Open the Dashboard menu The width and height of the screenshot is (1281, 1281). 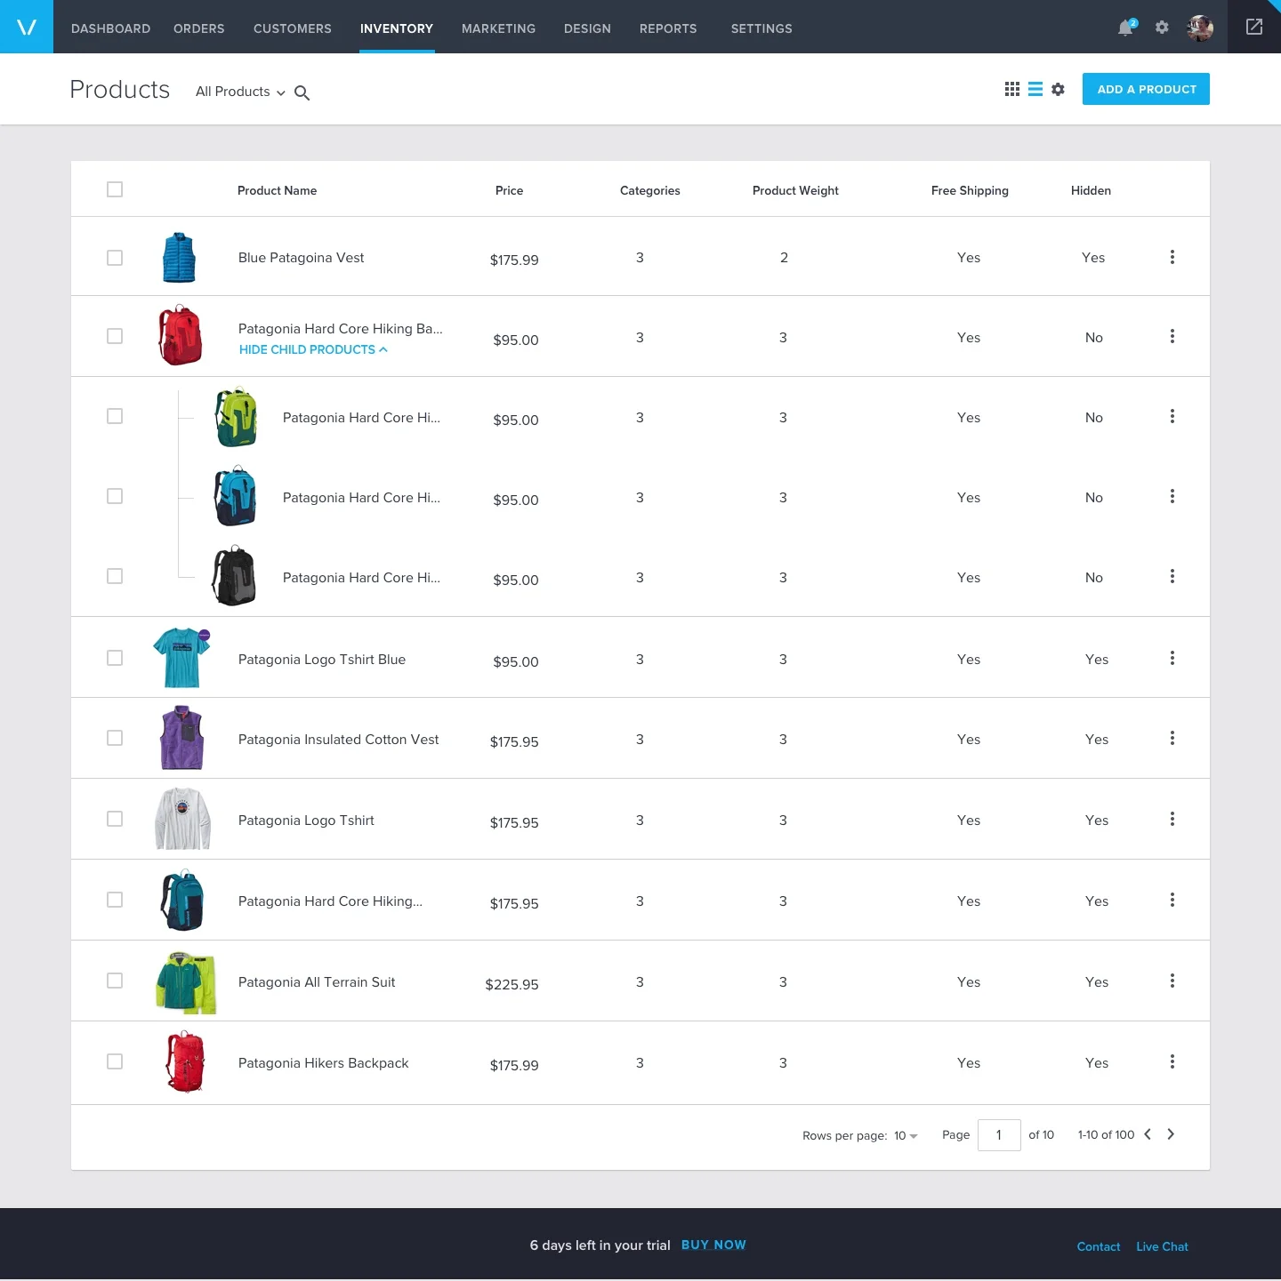[x=110, y=28]
